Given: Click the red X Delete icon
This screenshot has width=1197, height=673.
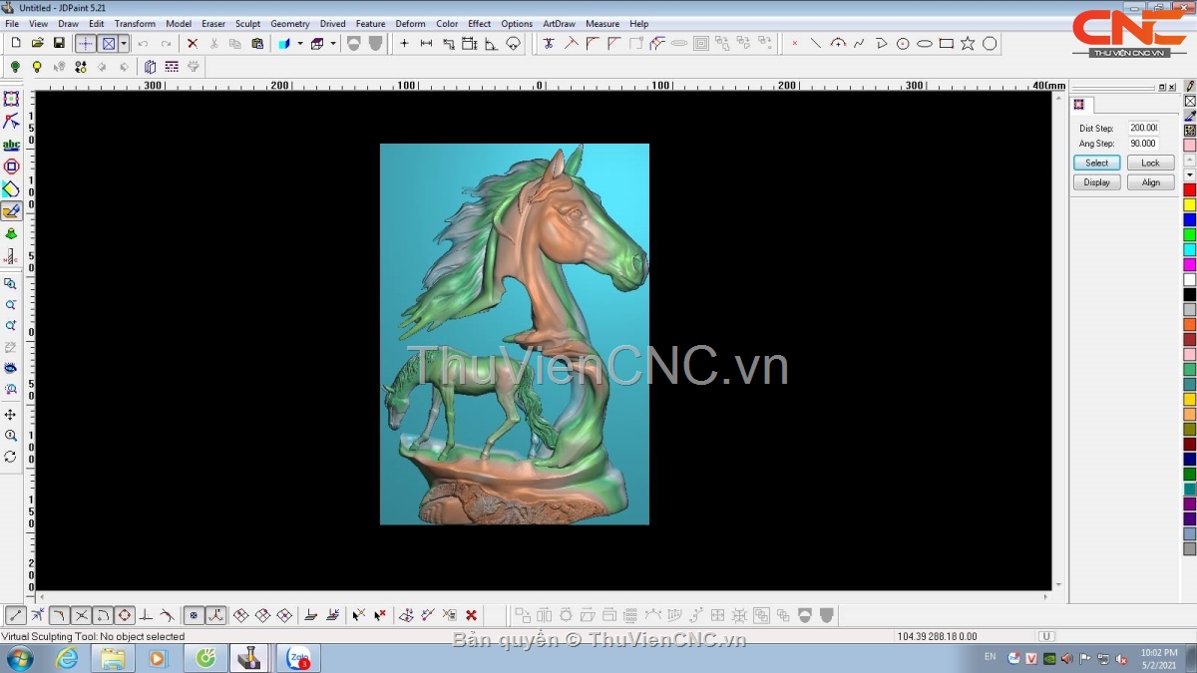Looking at the screenshot, I should [193, 44].
